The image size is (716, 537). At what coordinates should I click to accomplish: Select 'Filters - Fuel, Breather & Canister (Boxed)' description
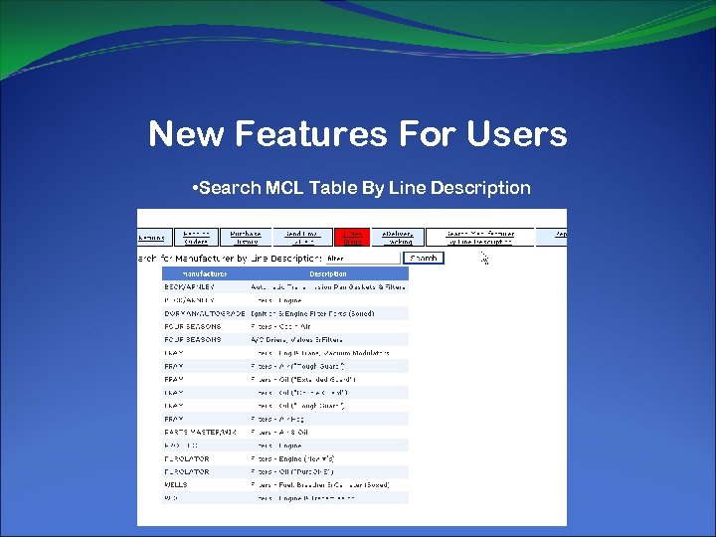[x=319, y=485]
